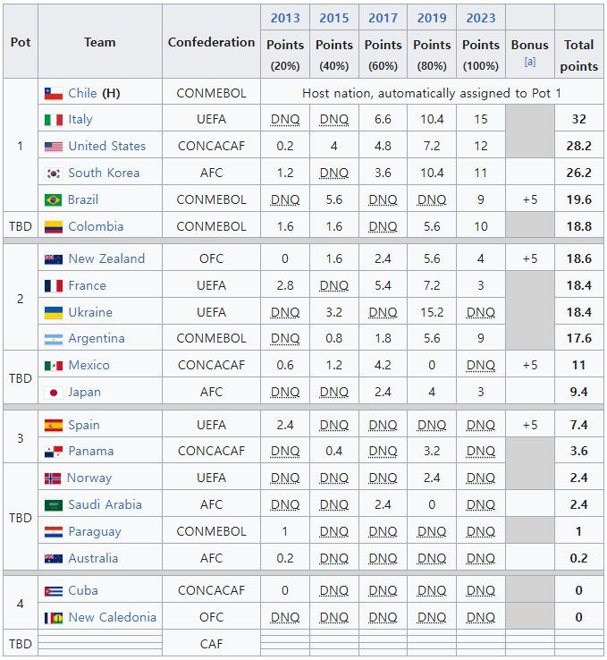Click the Cuba flag icon
This screenshot has height=660, width=607.
coord(53,591)
